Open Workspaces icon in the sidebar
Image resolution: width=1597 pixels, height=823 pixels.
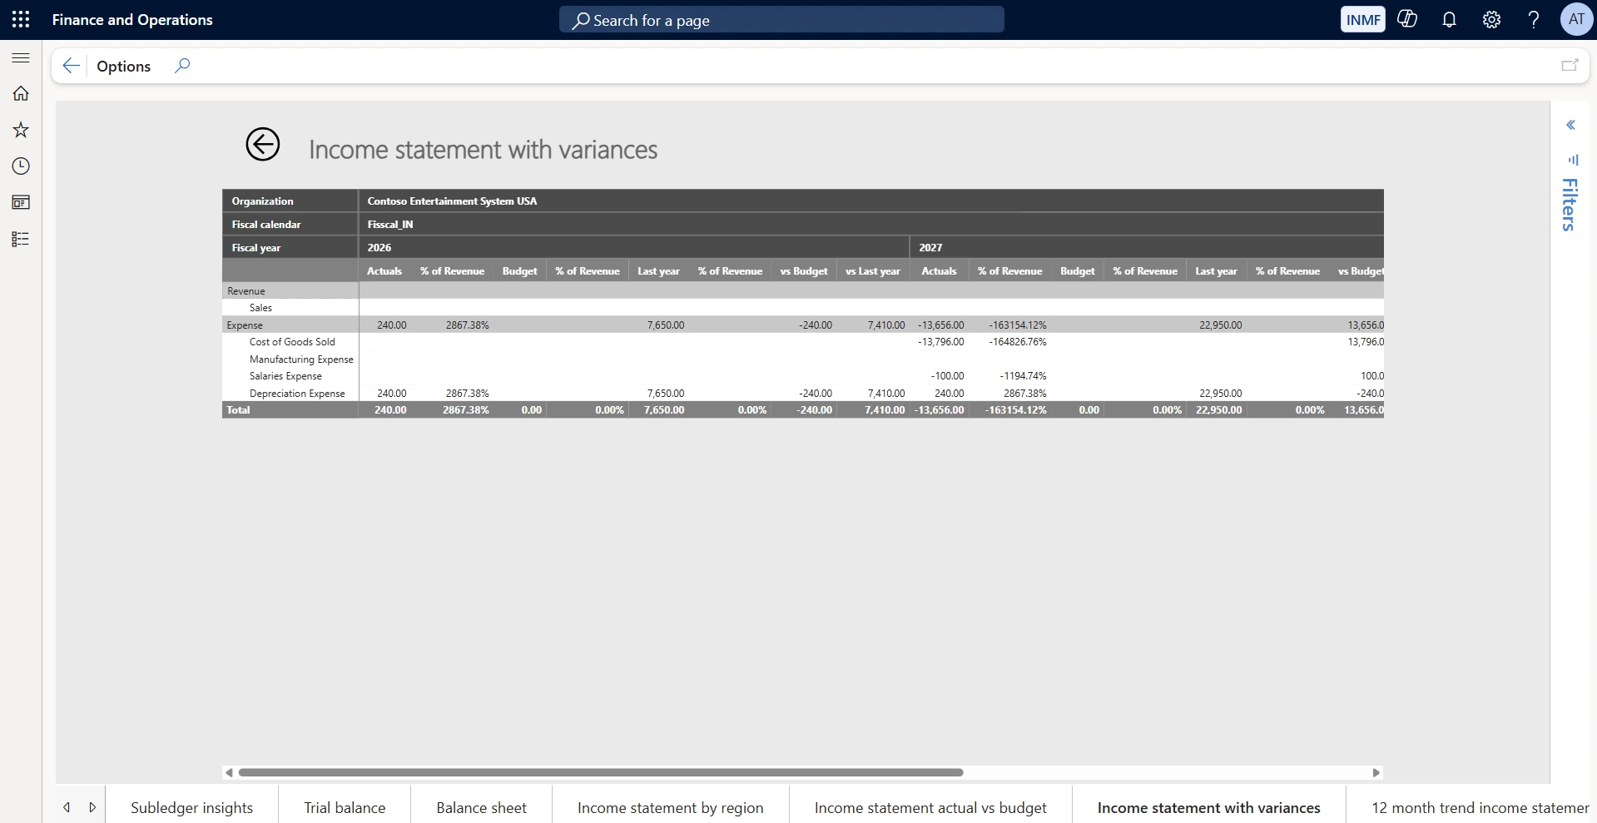21,202
